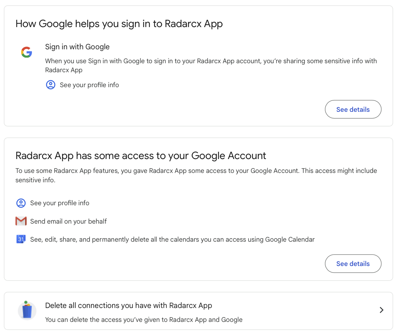Click the delete access description text
Image resolution: width=396 pixels, height=333 pixels.
[144, 319]
